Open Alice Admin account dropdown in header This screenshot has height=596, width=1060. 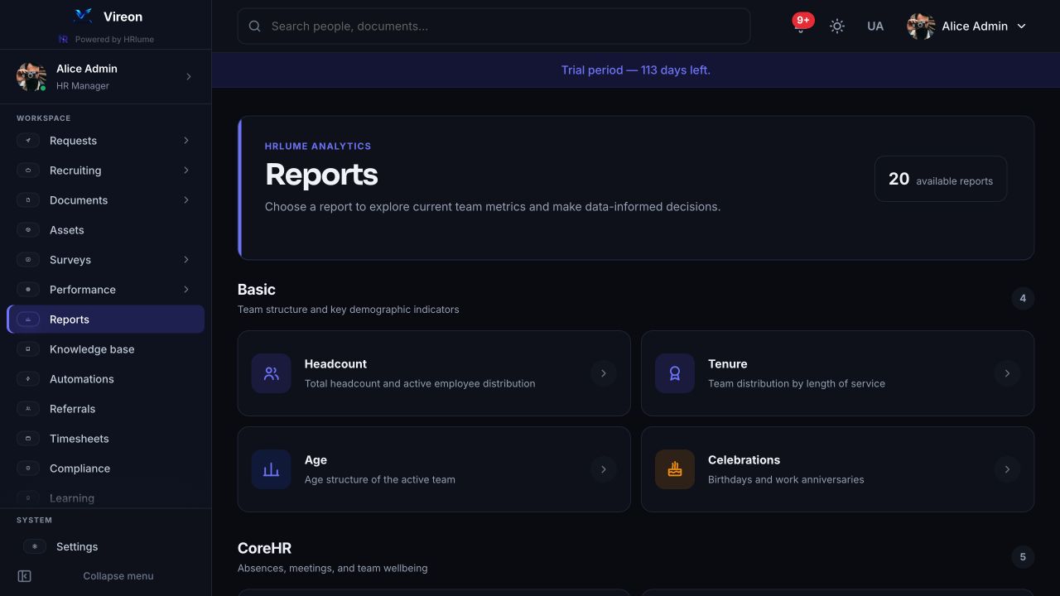click(967, 26)
